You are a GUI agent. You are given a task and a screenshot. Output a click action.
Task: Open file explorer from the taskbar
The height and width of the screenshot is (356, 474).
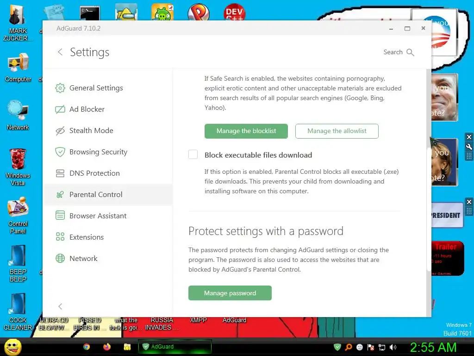(127, 347)
